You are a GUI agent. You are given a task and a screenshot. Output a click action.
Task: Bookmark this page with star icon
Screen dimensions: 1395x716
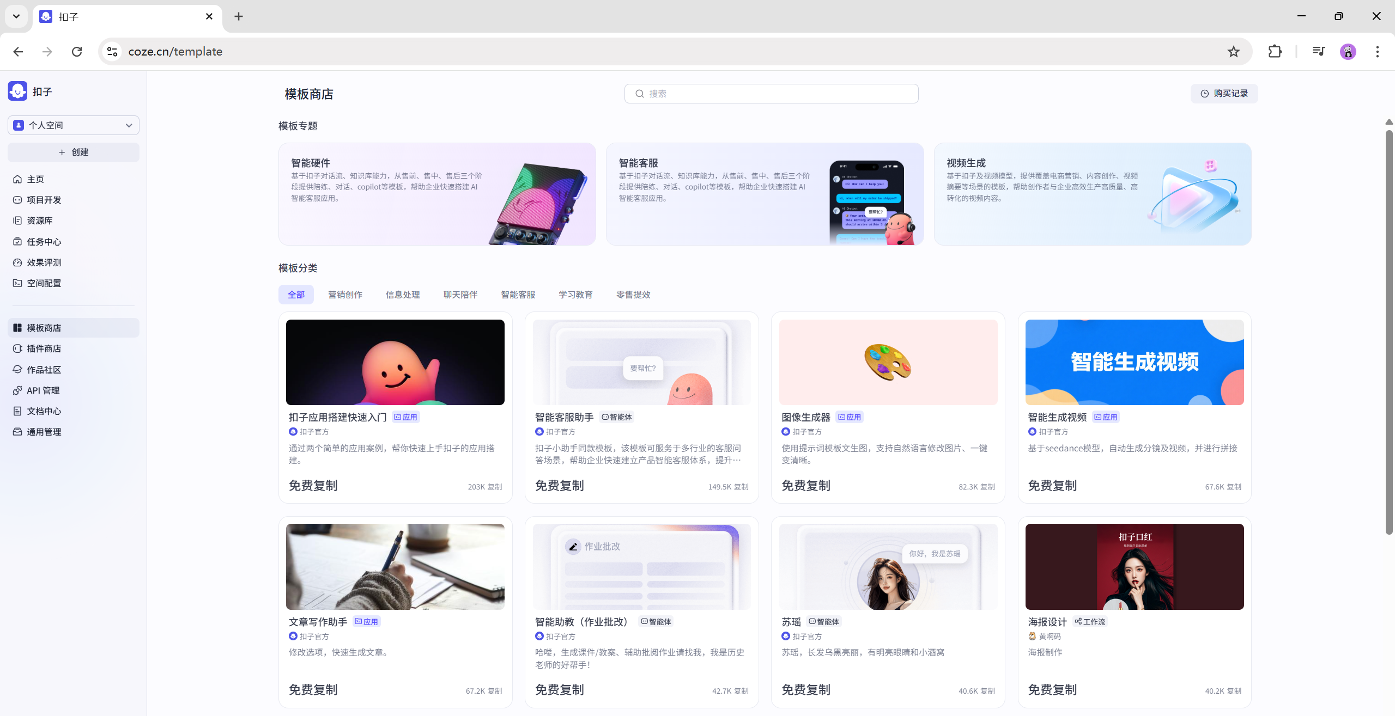click(x=1233, y=52)
